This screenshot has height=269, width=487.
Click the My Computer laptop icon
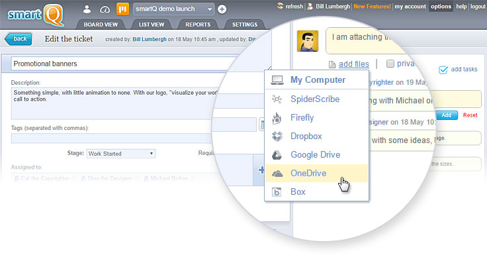click(277, 80)
